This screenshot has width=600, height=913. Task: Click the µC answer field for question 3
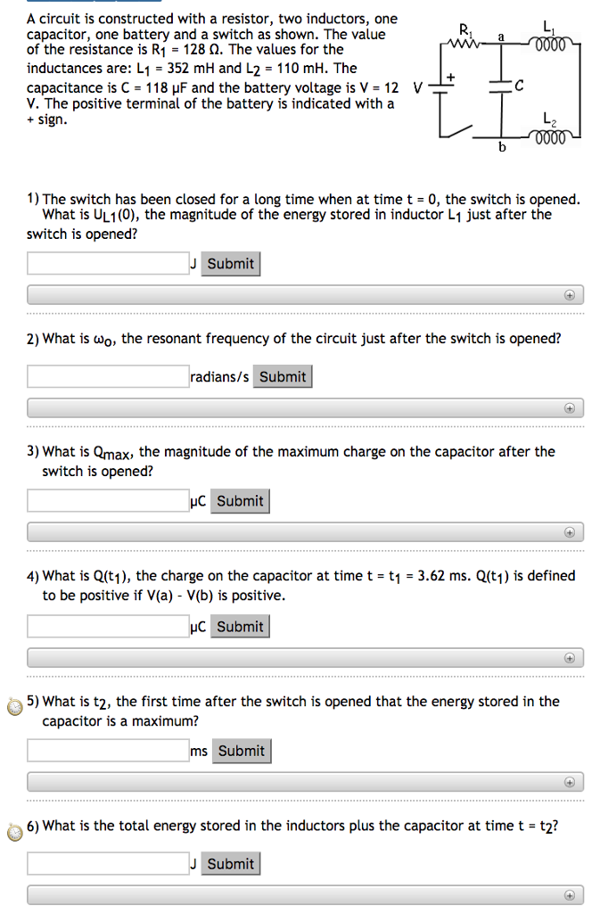click(107, 501)
